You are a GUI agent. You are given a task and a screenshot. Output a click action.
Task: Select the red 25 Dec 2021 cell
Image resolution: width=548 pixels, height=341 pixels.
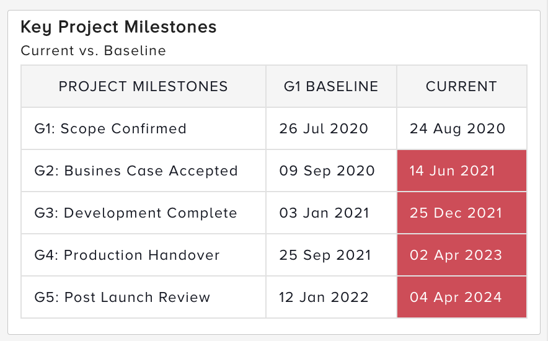click(461, 213)
